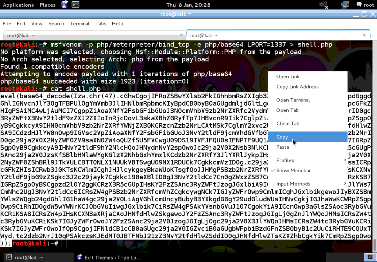The height and width of the screenshot is (262, 377).
Task: Click workspace switcher icon in bottom panel
Action: pyautogui.click(x=370, y=257)
